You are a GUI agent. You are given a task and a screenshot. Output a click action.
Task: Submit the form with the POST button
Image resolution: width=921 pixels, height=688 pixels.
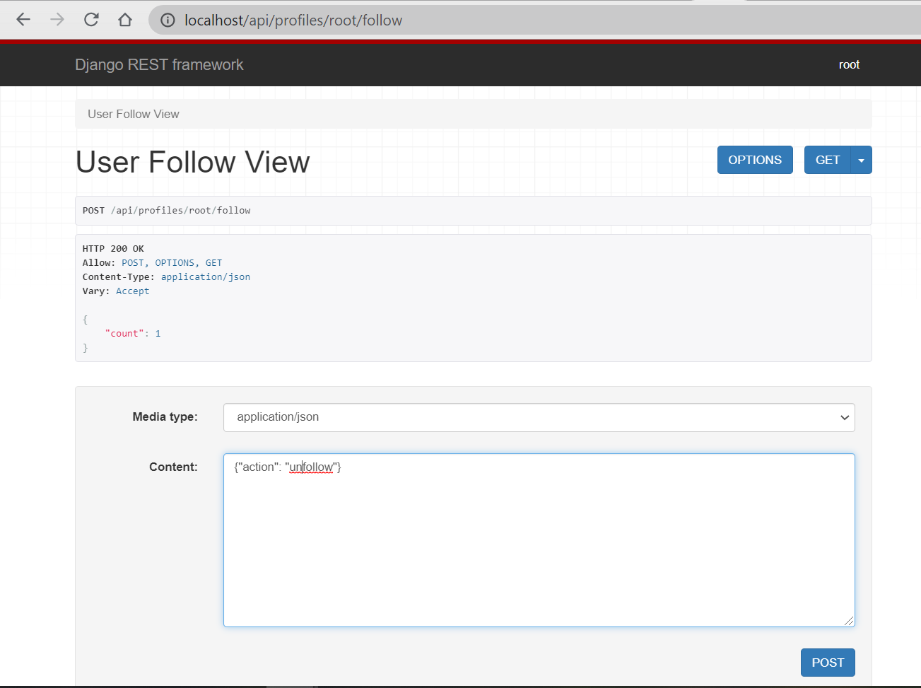click(x=828, y=663)
